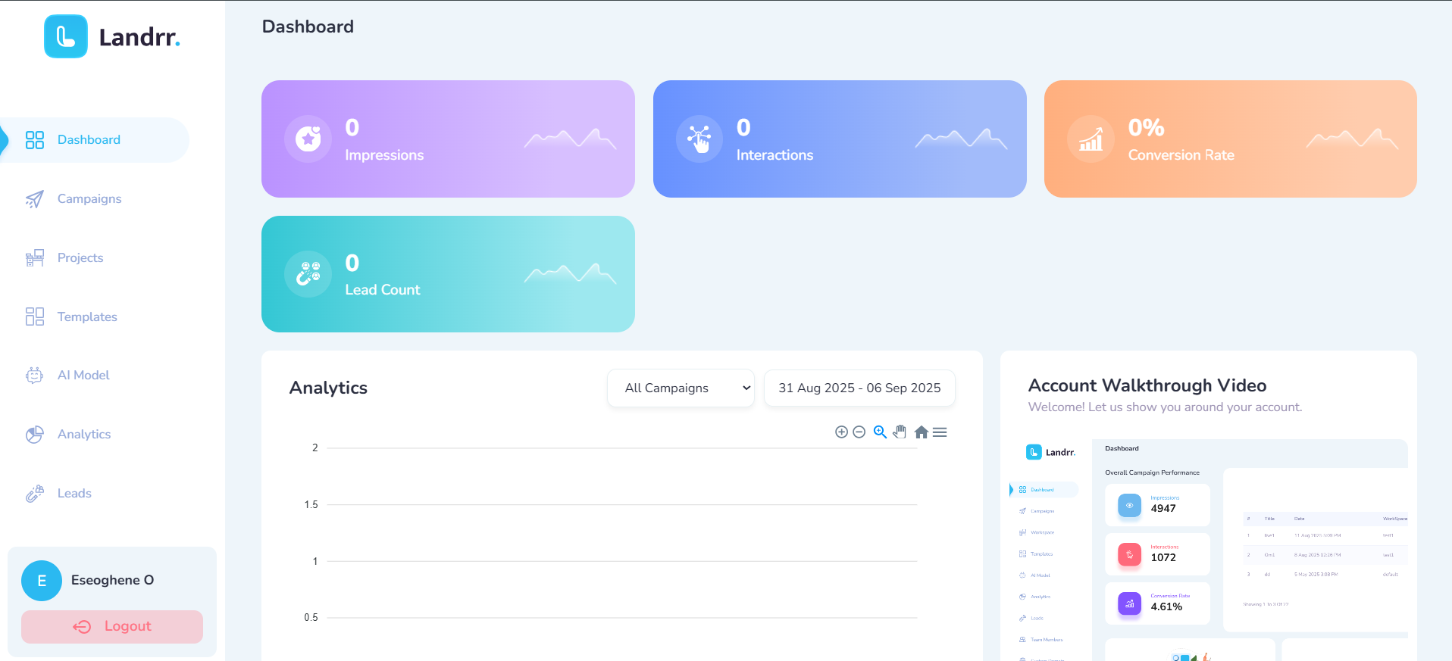Viewport: 1452px width, 661px height.
Task: Click the Landrr. brand name text
Action: coord(139,37)
